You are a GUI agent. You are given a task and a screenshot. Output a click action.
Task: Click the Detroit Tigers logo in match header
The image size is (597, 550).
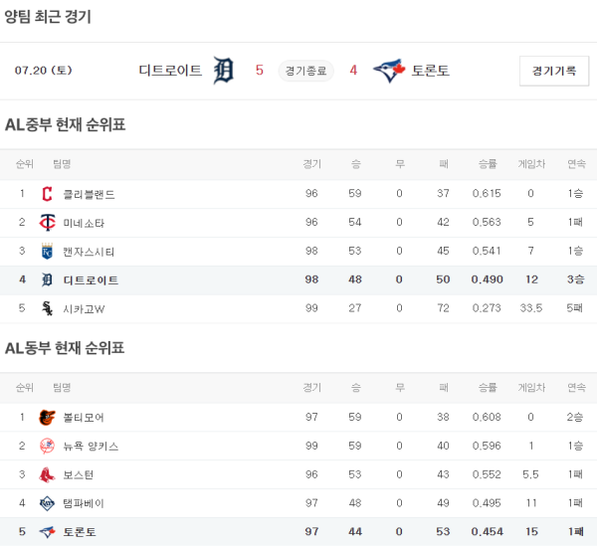[x=224, y=71]
